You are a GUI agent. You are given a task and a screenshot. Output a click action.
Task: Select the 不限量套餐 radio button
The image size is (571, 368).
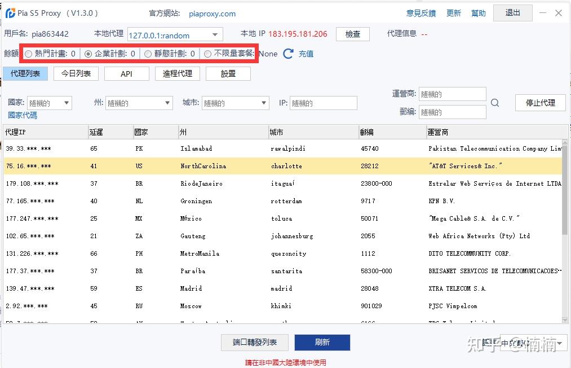208,54
